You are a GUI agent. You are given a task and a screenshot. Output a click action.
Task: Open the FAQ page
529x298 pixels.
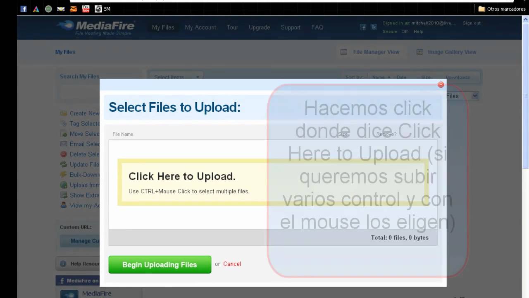click(317, 27)
